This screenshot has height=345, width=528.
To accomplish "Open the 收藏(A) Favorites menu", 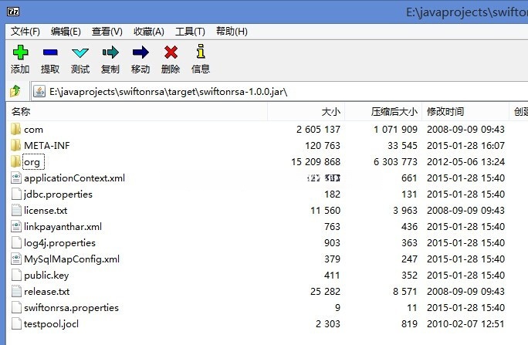I will pyautogui.click(x=148, y=32).
